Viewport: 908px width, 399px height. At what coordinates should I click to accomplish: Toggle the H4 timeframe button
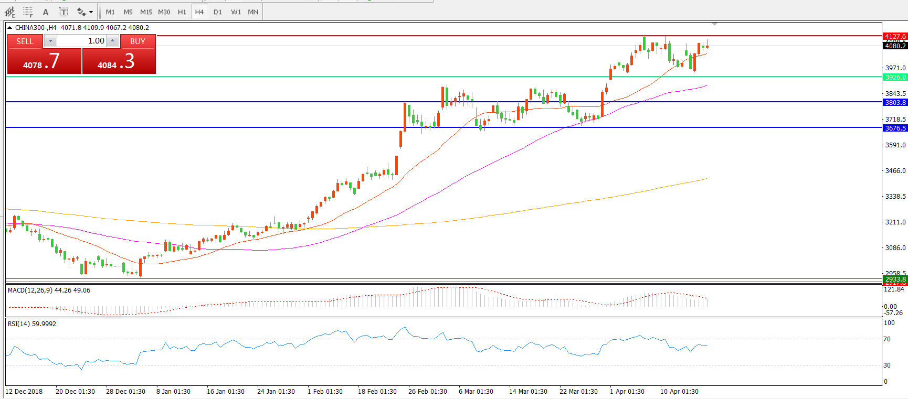pos(199,12)
